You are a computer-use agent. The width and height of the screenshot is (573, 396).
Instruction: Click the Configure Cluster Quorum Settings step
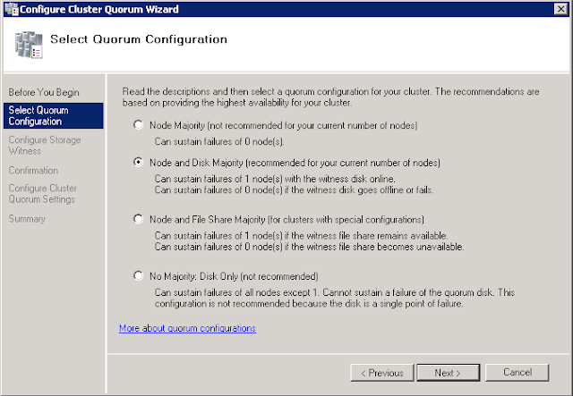click(x=42, y=194)
